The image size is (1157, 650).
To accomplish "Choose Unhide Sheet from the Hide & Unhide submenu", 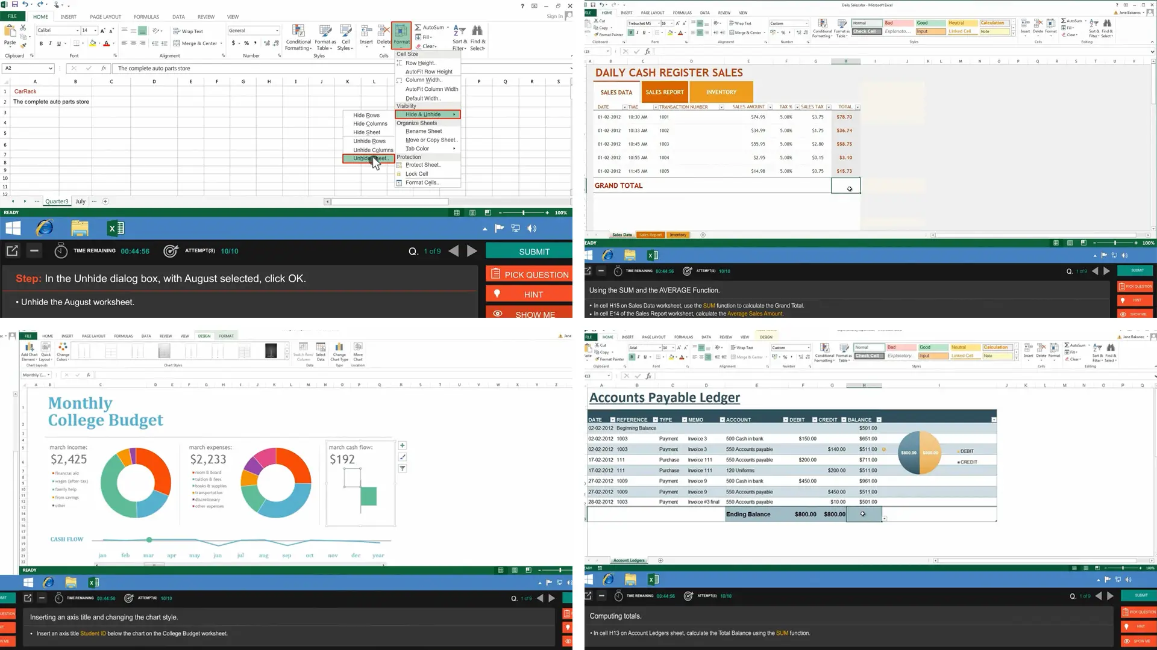I will pos(369,158).
